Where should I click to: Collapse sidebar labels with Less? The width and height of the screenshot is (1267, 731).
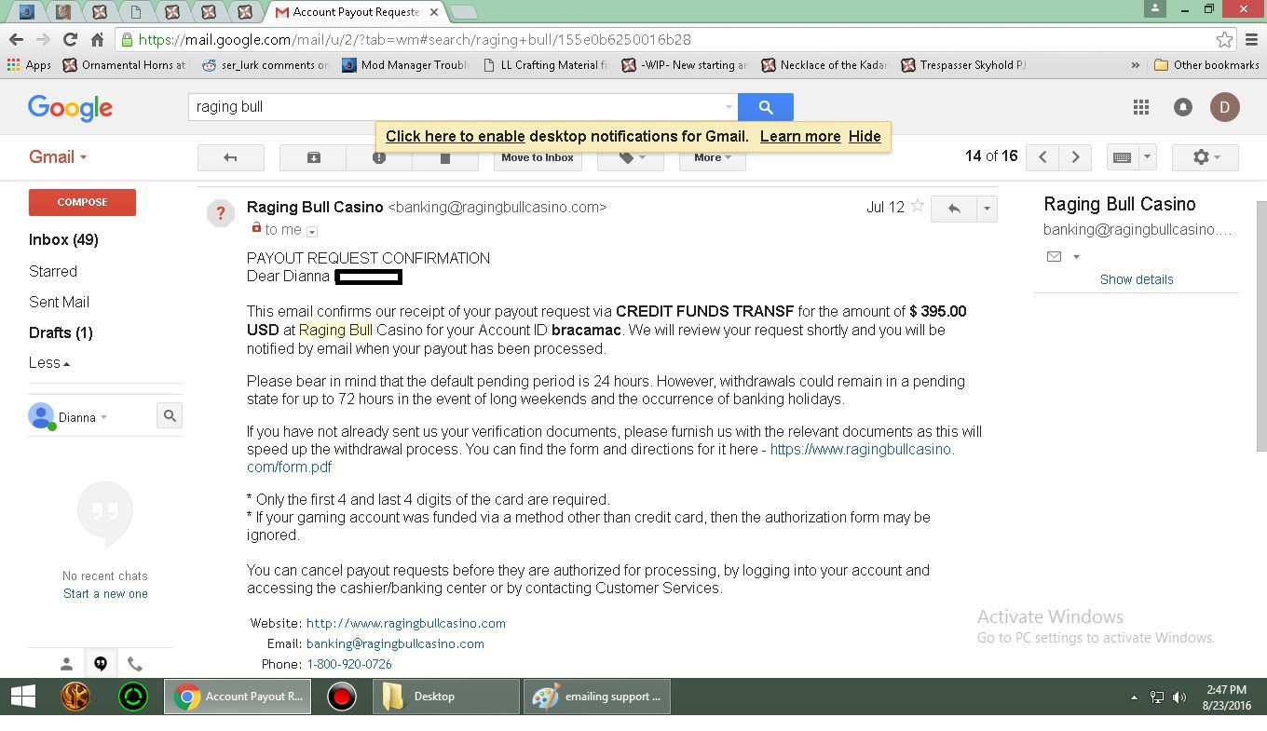pyautogui.click(x=48, y=363)
